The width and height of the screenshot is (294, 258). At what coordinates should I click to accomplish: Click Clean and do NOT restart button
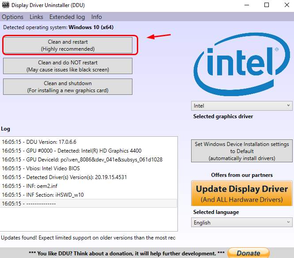[68, 66]
